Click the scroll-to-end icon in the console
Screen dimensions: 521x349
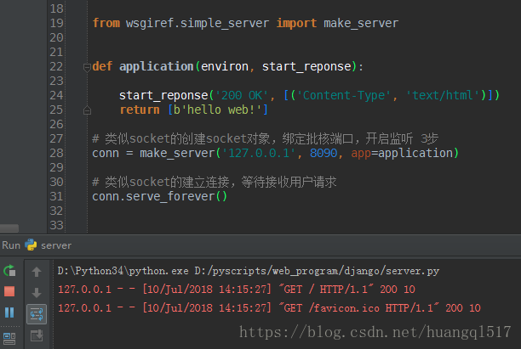[37, 335]
